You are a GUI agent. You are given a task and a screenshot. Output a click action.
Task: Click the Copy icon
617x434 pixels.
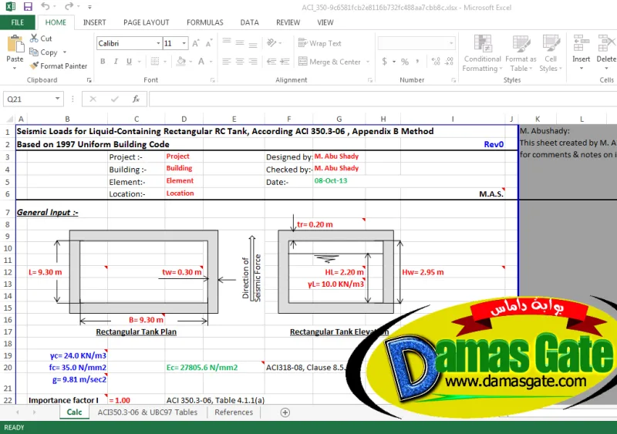point(34,52)
